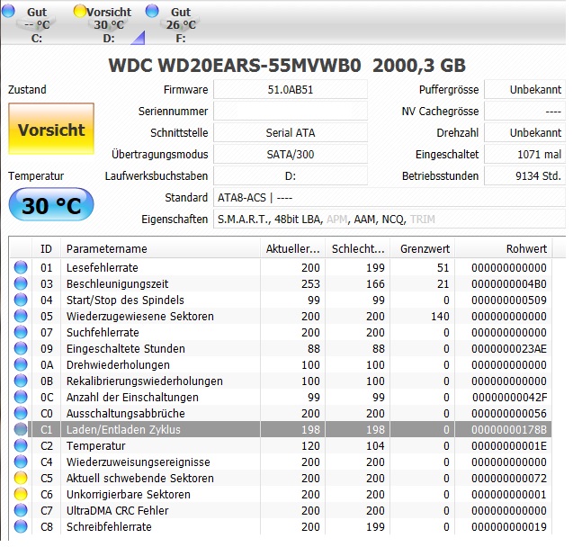Click the Drehzahl value Unbekannt
This screenshot has height=547, width=573.
tap(524, 132)
